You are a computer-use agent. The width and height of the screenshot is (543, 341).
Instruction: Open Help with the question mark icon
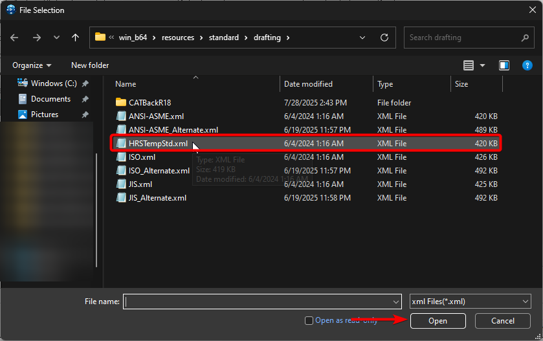click(527, 65)
